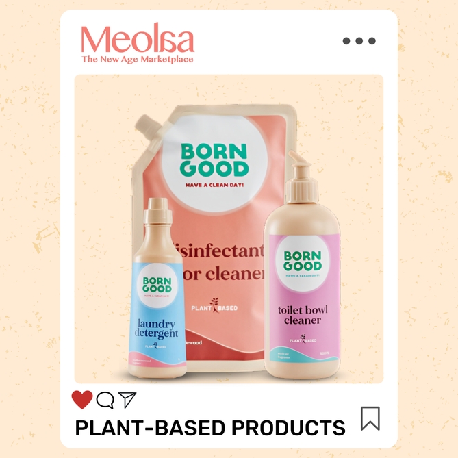Click the red heart like icon
This screenshot has width=458, height=458.
click(x=82, y=400)
